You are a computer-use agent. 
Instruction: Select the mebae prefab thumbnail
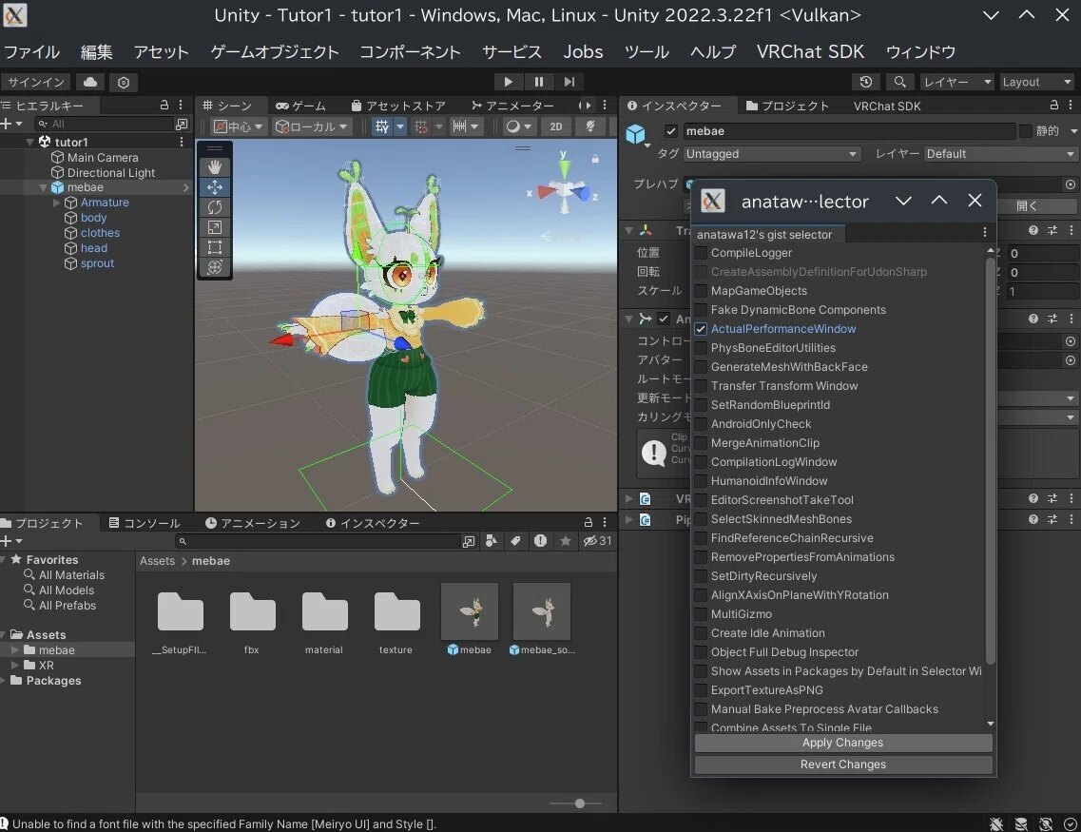pos(470,611)
